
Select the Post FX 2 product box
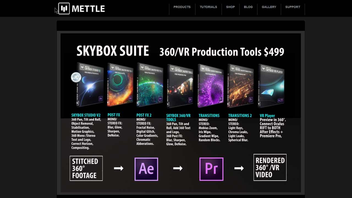(x=150, y=85)
